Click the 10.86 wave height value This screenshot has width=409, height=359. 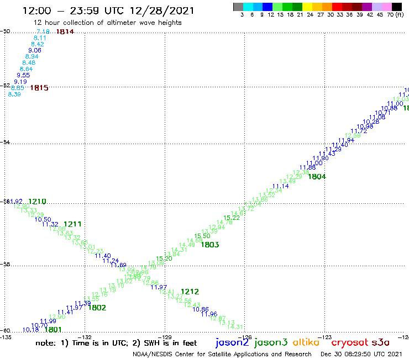(201, 309)
